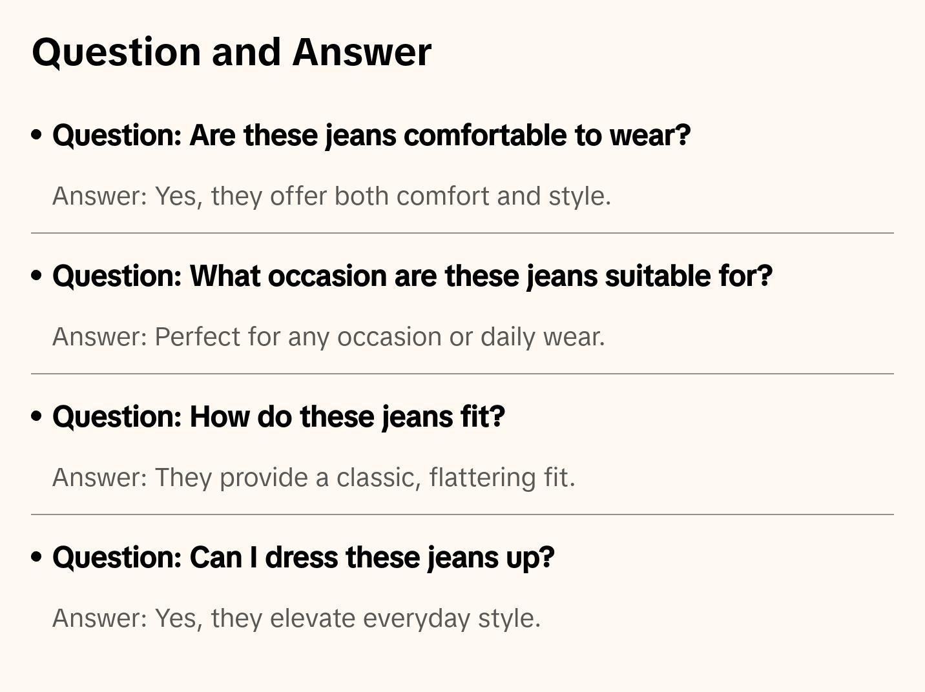925x692 pixels.
Task: Click the word "Answer:" before "Perfect for any"
Action: pos(100,337)
